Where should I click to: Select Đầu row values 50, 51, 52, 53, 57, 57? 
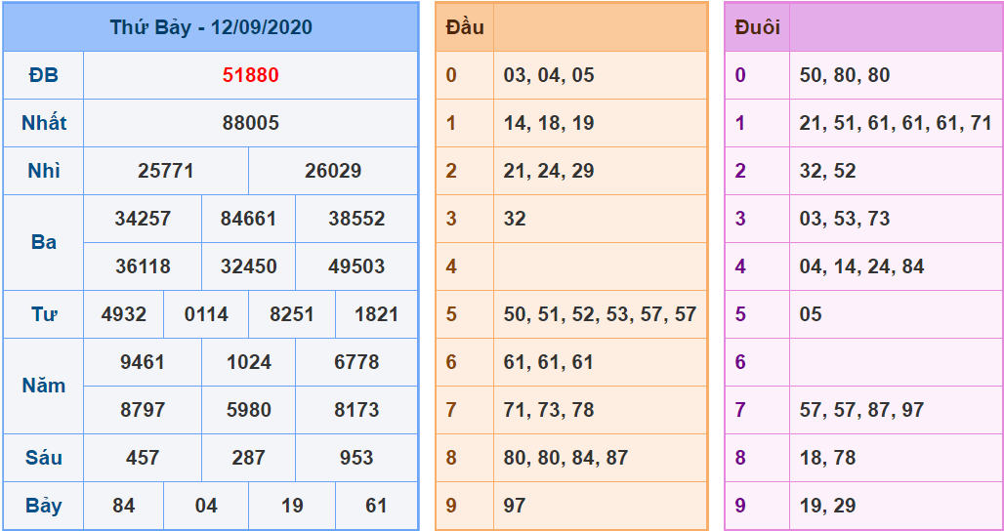(600, 314)
